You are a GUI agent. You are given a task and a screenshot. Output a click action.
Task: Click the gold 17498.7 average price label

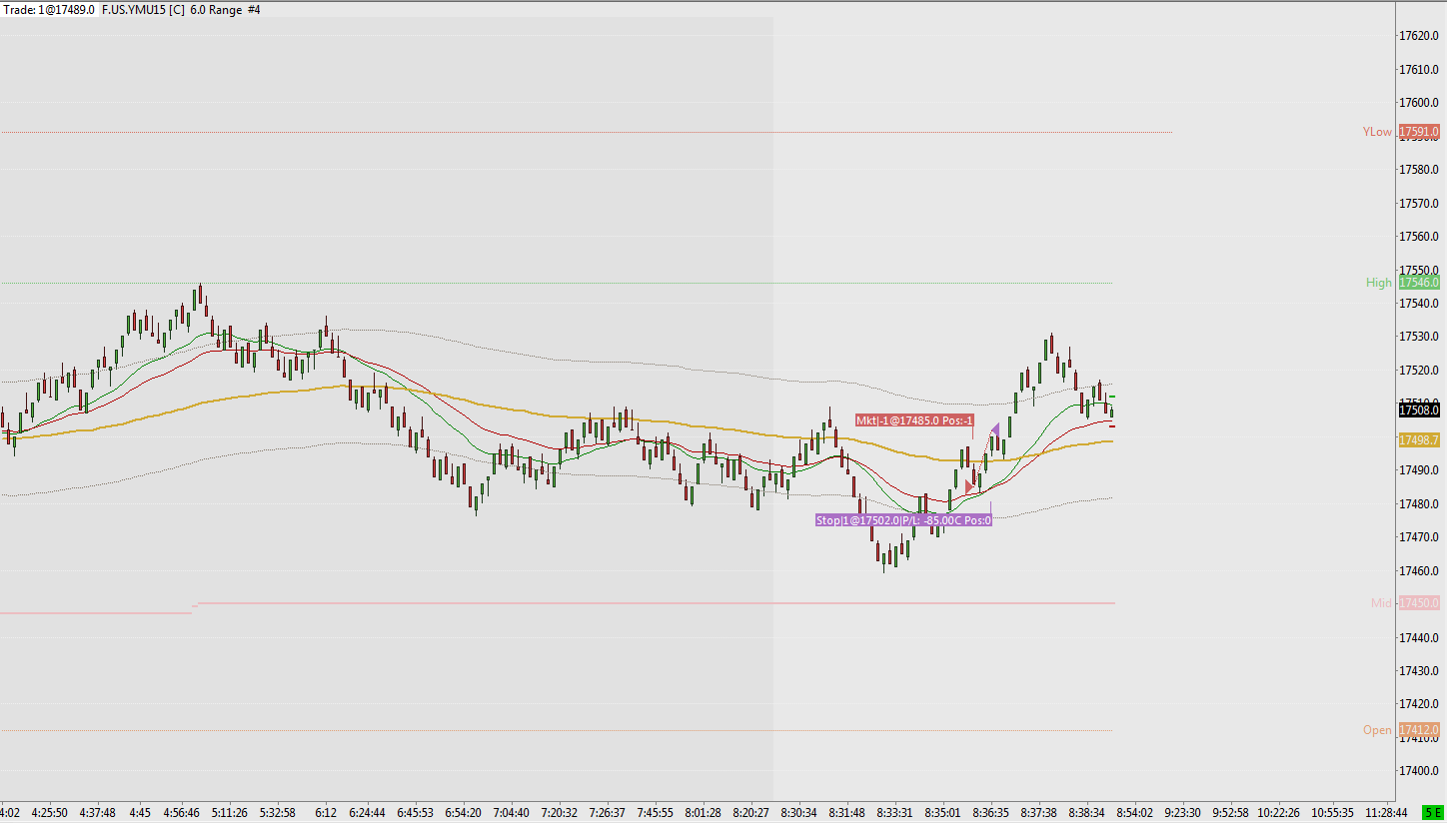coord(1419,439)
